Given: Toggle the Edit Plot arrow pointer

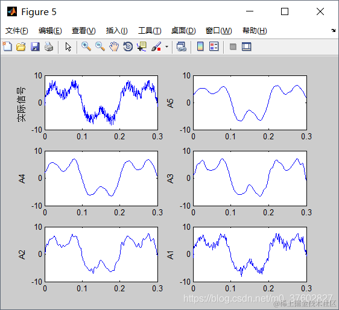Looking at the screenshot, I should (68, 46).
